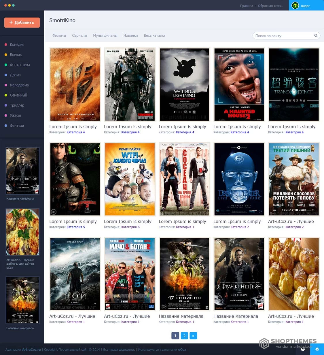Select Триллер genre in sidebar
This screenshot has width=324, height=355.
click(17, 105)
